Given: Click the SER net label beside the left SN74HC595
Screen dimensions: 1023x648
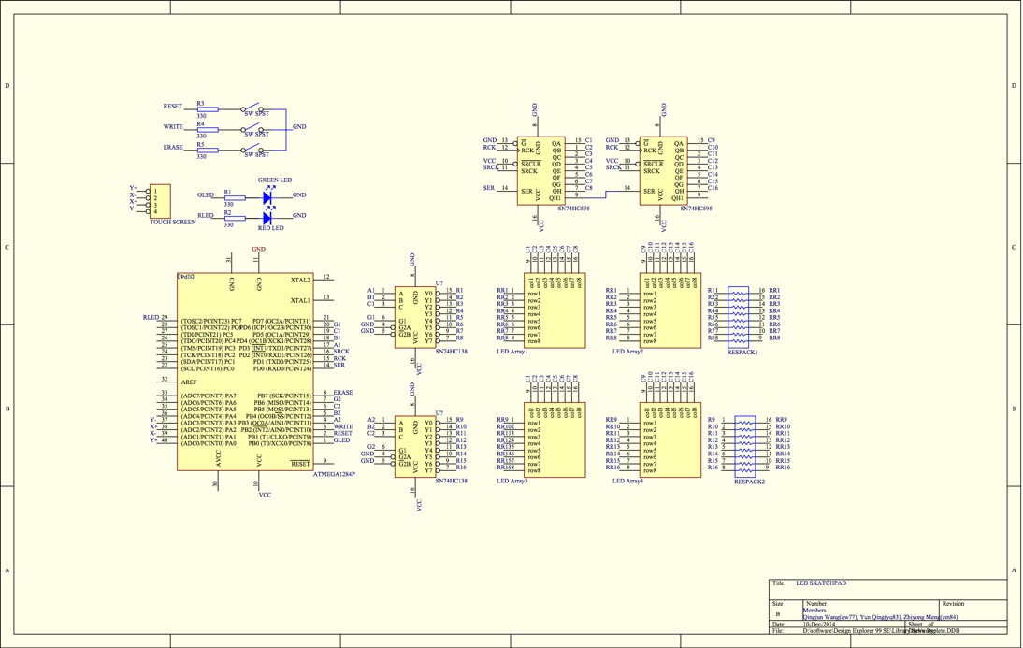Looking at the screenshot, I should click(x=489, y=188).
